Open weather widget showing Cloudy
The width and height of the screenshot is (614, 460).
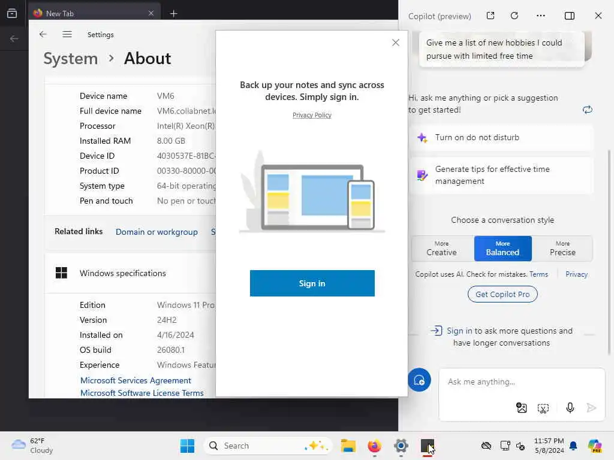pos(32,446)
